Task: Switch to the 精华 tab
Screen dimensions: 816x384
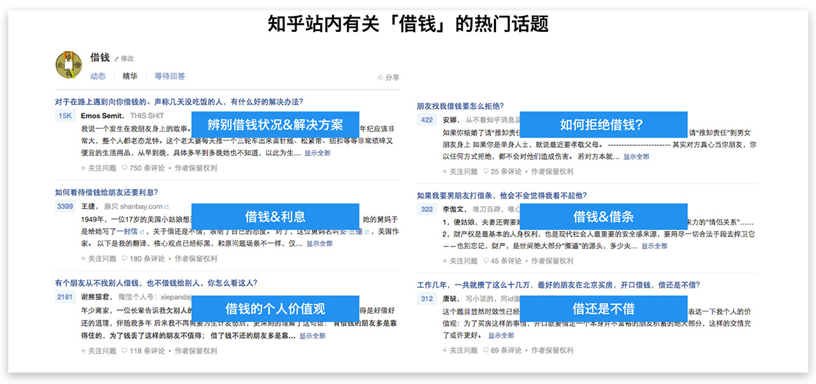Action: (130, 76)
